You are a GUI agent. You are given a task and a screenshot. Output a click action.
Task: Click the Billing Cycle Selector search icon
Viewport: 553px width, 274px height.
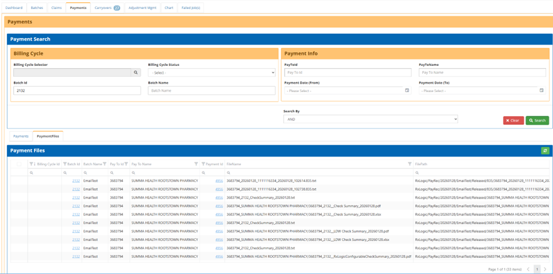pos(136,73)
